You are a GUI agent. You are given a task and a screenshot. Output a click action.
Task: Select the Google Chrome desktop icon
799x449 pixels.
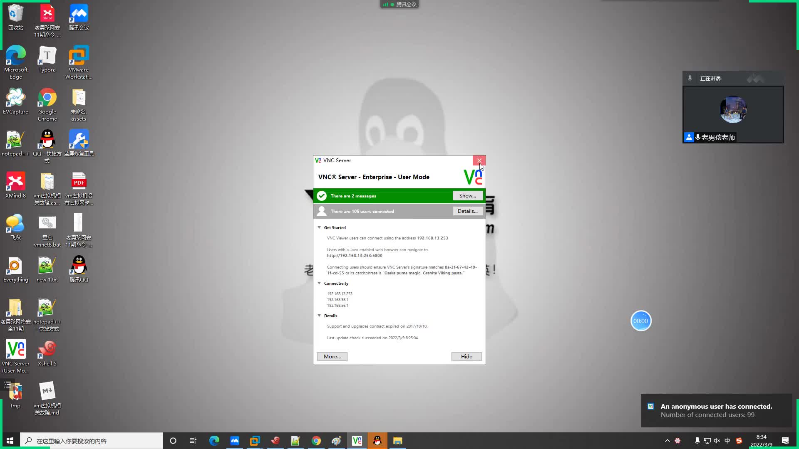[47, 104]
